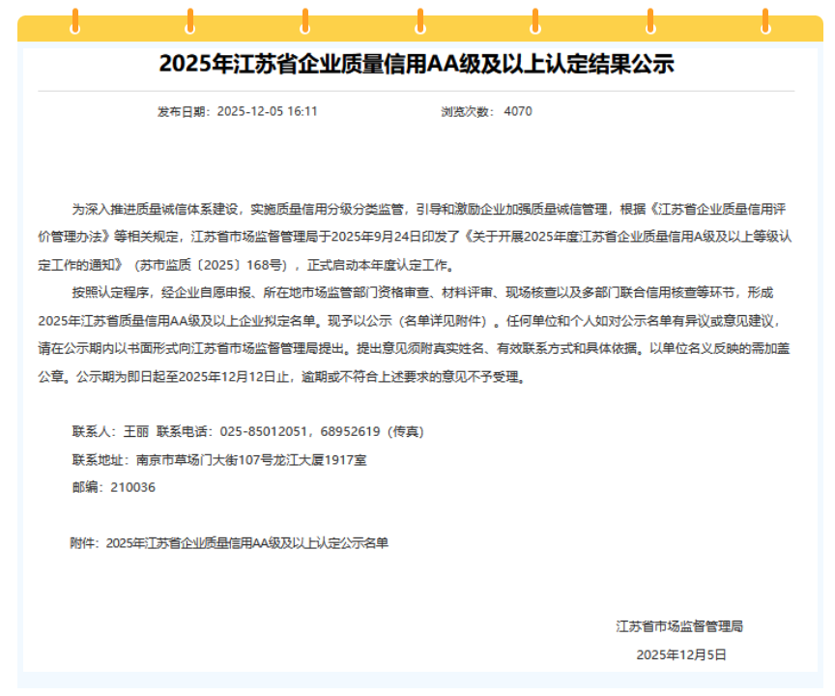Click the second binder ring from left
Viewport: 835px width, 696px height.
[190, 19]
